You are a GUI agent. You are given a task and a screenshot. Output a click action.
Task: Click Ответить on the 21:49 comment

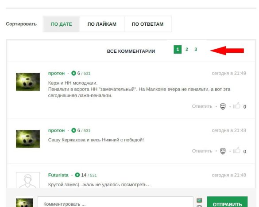coord(202,106)
